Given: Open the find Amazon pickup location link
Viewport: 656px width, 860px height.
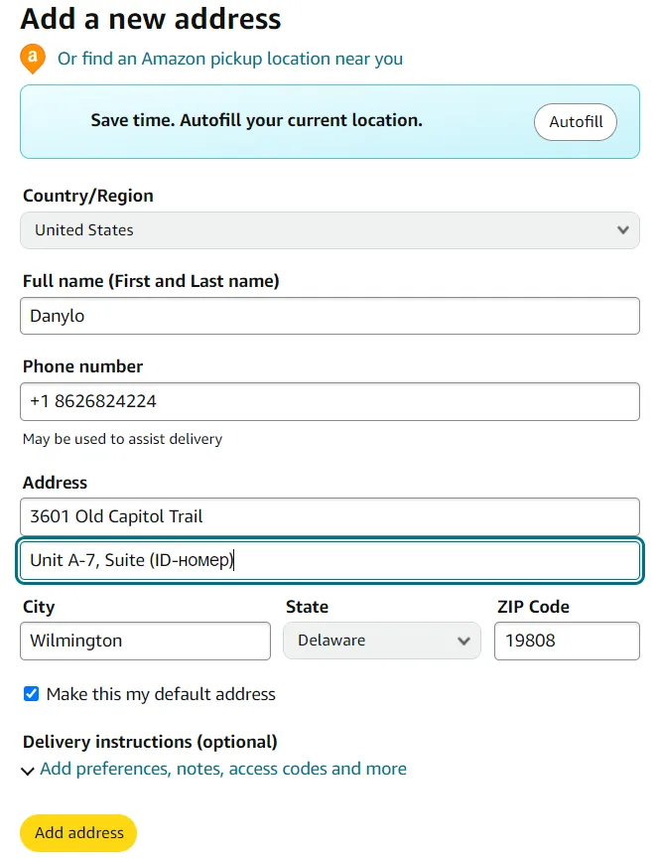Looking at the screenshot, I should [230, 59].
